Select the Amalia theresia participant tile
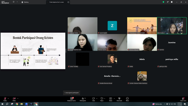188x106 pixels. tap(112, 76)
